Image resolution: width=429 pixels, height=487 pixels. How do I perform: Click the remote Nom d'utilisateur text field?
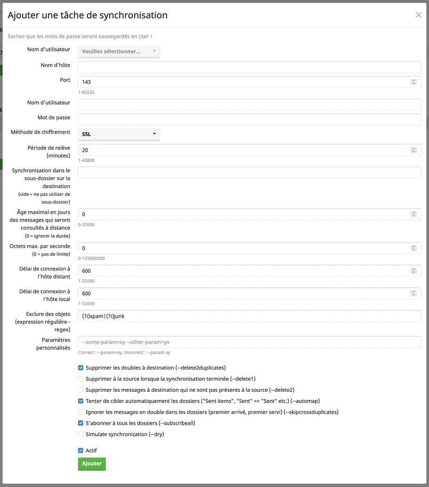[x=249, y=105]
